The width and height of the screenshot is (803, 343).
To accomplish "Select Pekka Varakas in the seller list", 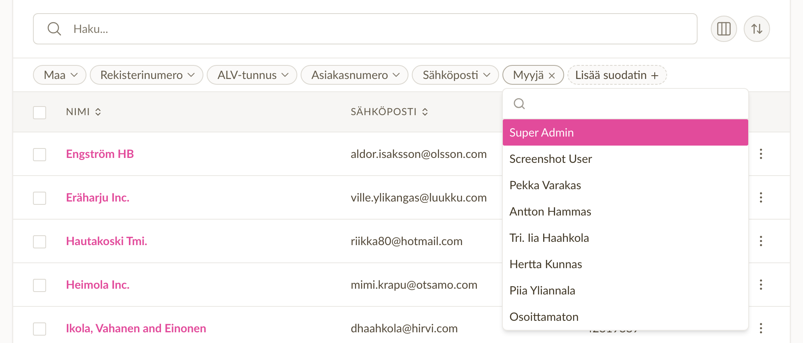I will click(625, 185).
